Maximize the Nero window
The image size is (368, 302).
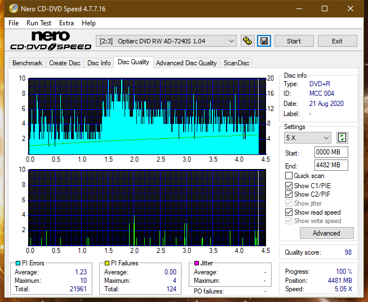tap(325, 8)
